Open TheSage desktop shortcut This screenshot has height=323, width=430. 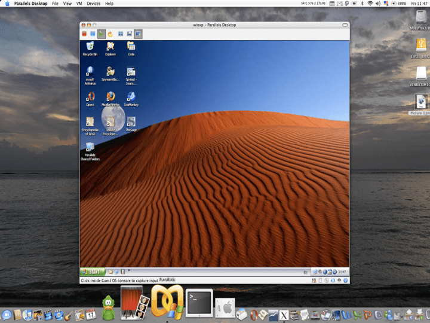[131, 121]
